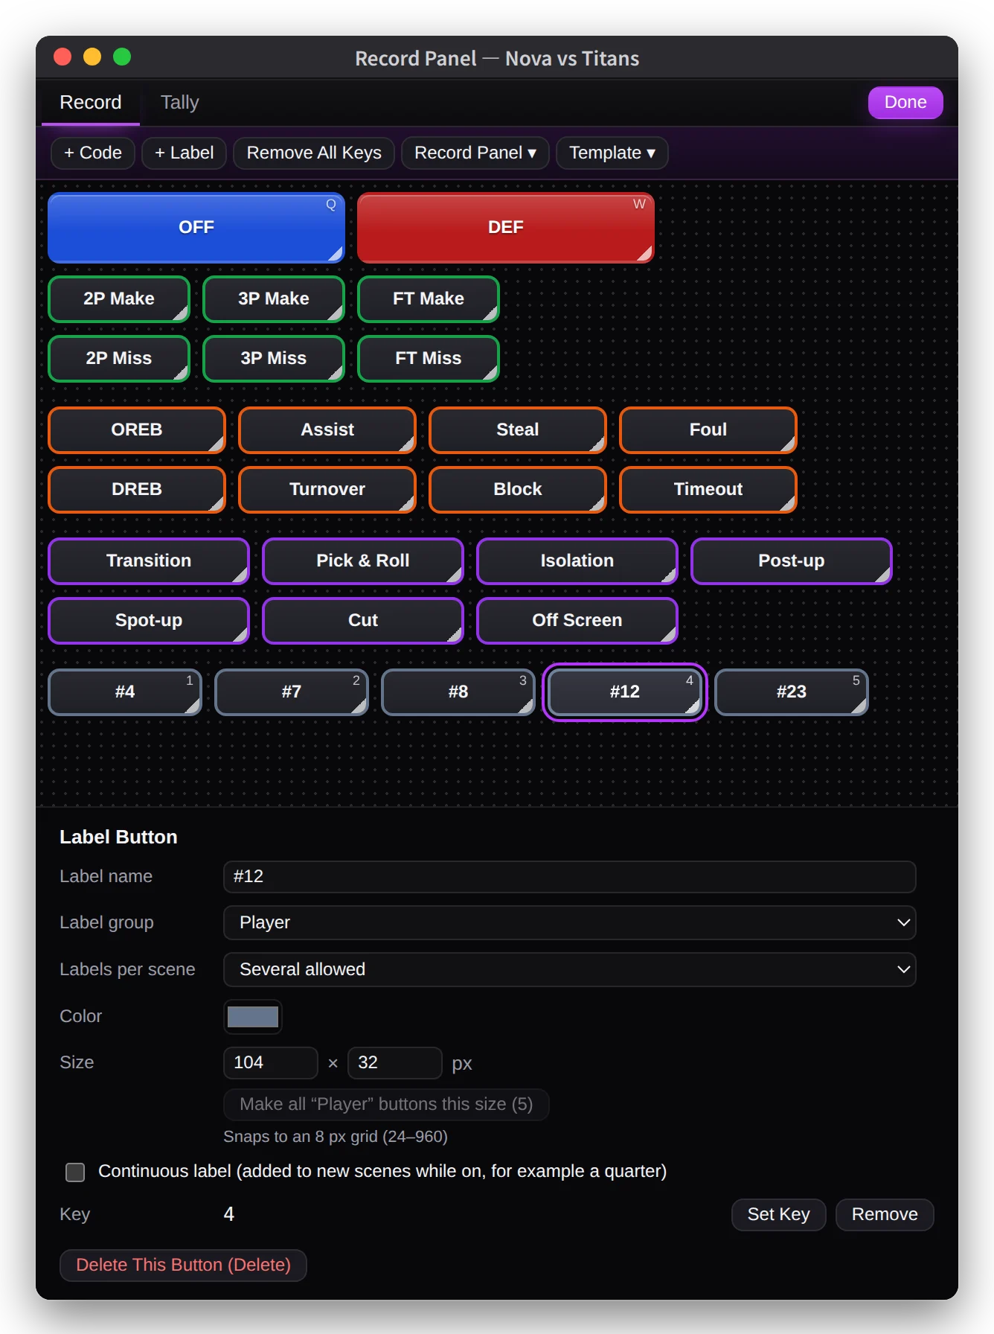Click the resize corner of the #23 button
This screenshot has height=1334, width=994.
coord(860,707)
